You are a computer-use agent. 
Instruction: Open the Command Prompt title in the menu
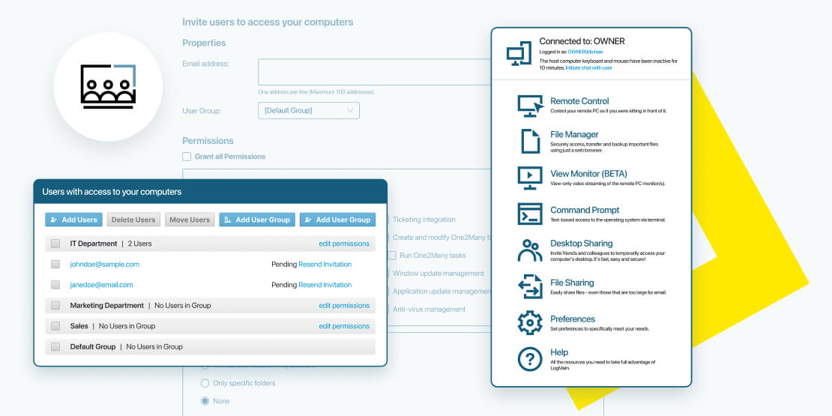(x=585, y=210)
